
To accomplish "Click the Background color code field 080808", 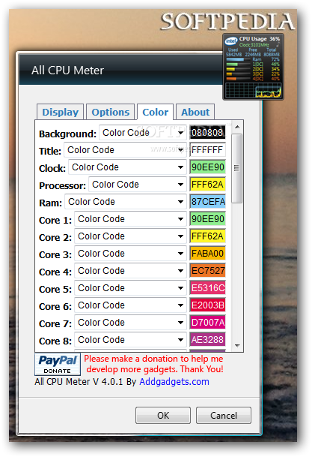I will (207, 133).
